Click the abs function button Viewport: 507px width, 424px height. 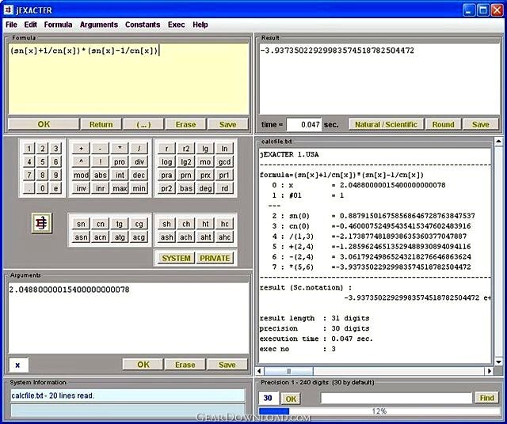coord(101,175)
